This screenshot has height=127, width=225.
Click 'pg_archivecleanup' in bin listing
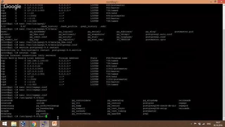(48, 106)
